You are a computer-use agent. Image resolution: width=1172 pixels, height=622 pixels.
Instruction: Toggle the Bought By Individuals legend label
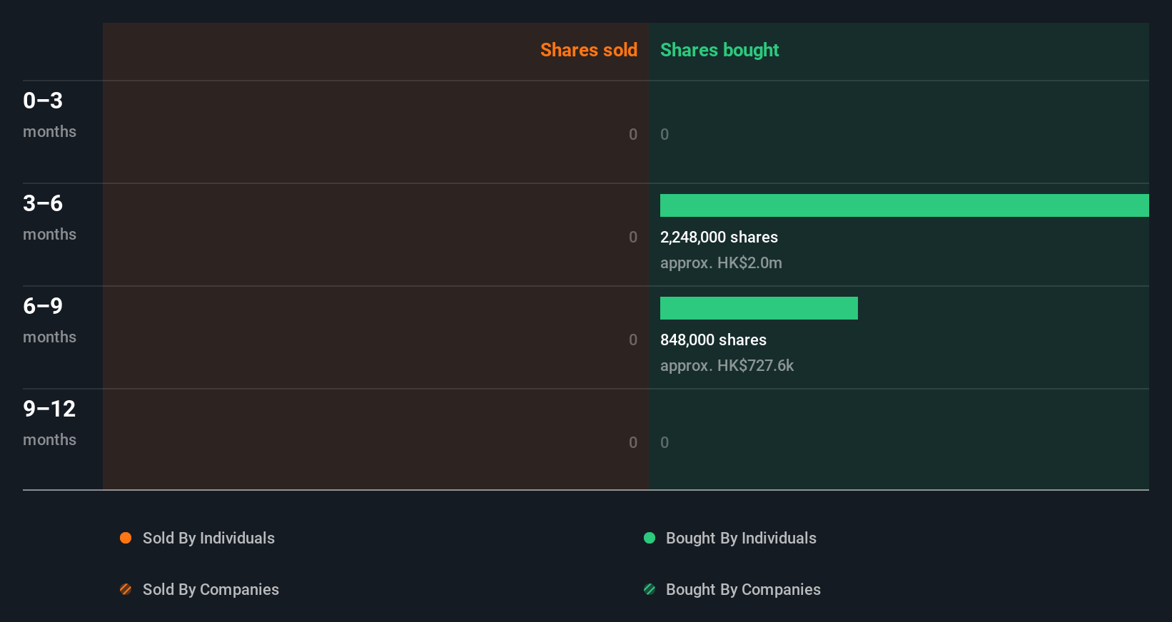click(x=741, y=538)
